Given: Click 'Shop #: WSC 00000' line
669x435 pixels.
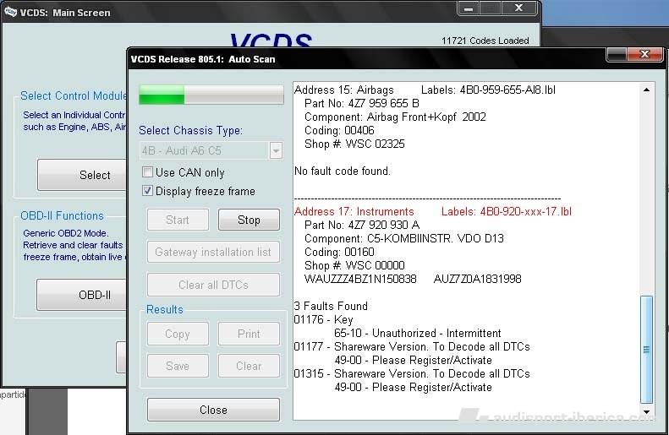Looking at the screenshot, I should point(354,265).
